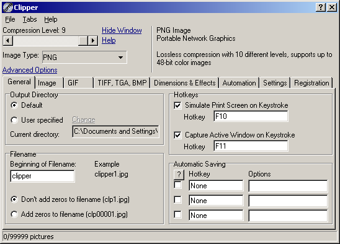Enable the first Automatic Saving checkbox
Screen dimensions: 340x244
tap(178, 185)
